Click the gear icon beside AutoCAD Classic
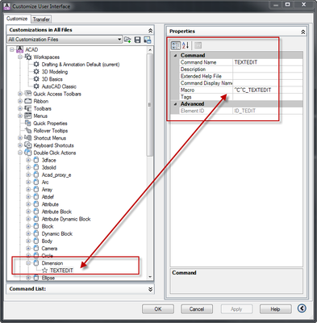This screenshot has height=323, width=317. pyautogui.click(x=36, y=86)
